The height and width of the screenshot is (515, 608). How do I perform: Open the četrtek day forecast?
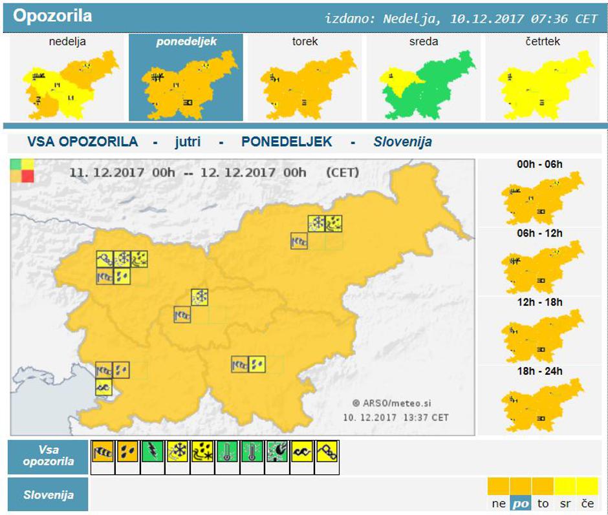point(543,78)
